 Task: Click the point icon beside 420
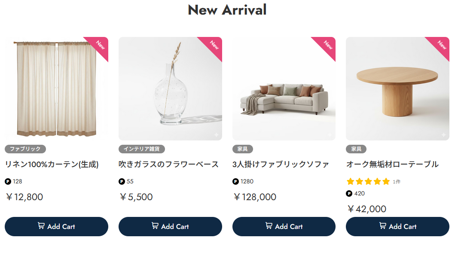tap(349, 194)
